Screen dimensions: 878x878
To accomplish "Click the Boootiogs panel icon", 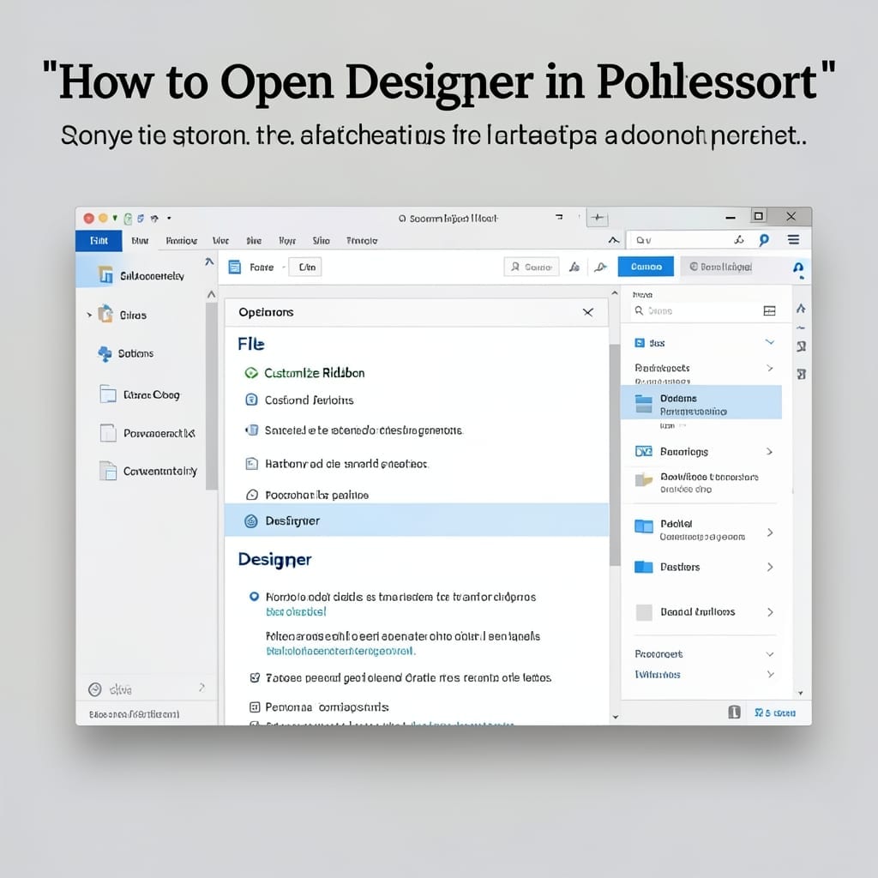I will 644,451.
